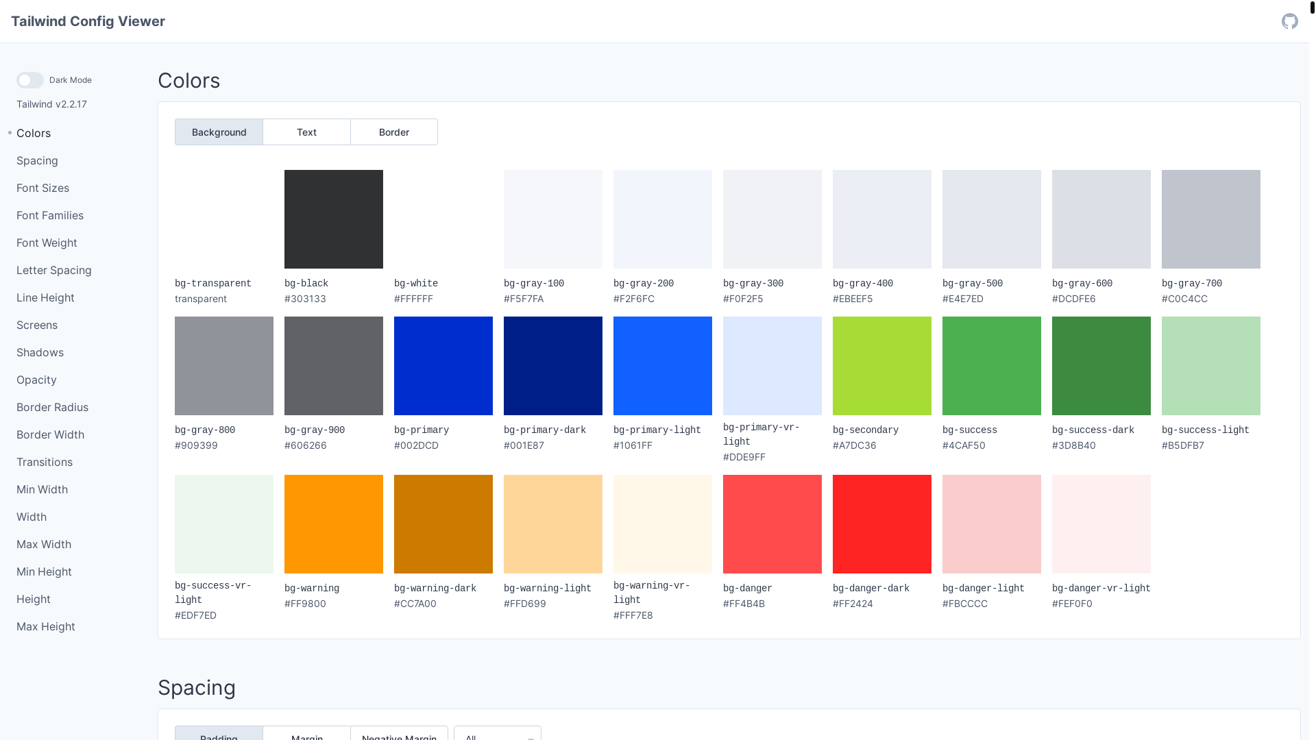Click the Tailwind v2.2.17 version text
The width and height of the screenshot is (1316, 740).
51,104
